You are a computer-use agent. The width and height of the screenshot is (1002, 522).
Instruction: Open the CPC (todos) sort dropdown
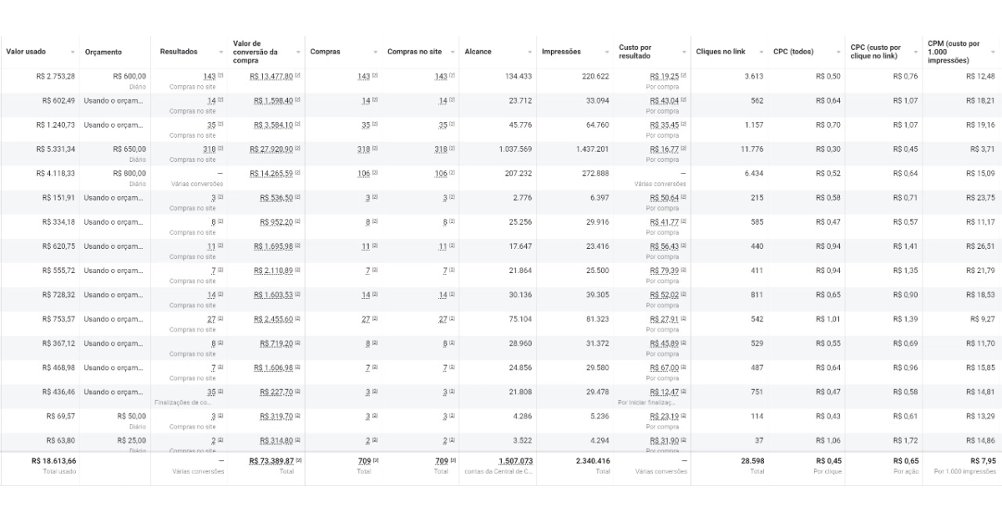pos(838,50)
